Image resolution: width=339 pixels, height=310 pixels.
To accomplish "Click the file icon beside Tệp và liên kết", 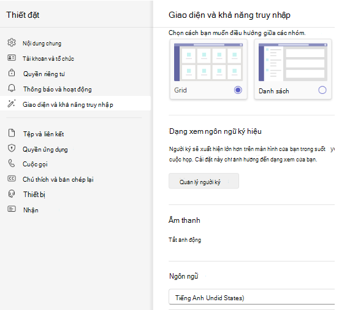I will point(12,133).
